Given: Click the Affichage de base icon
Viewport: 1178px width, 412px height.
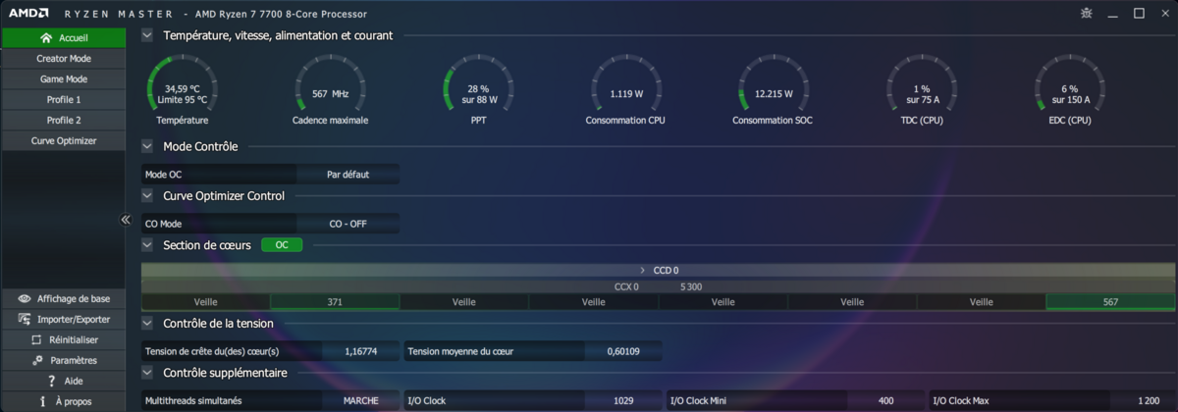Looking at the screenshot, I should click(x=25, y=298).
